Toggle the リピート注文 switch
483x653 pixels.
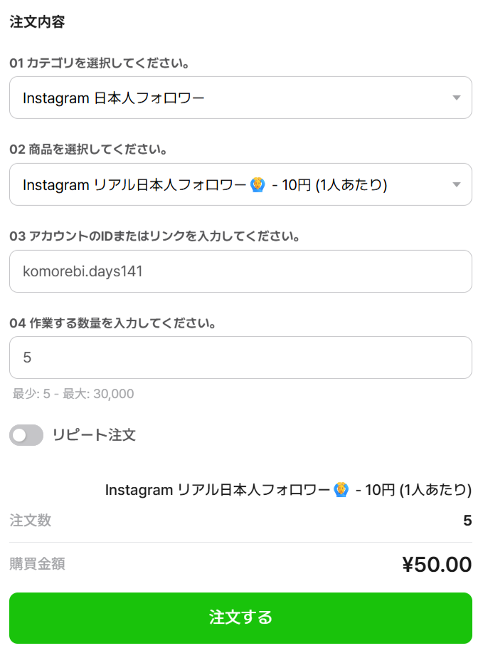[26, 434]
